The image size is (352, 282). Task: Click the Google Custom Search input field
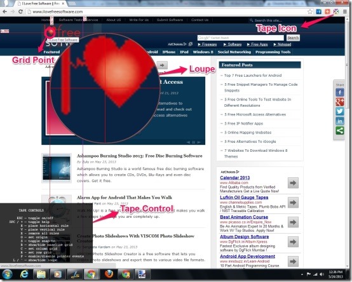tap(240, 38)
